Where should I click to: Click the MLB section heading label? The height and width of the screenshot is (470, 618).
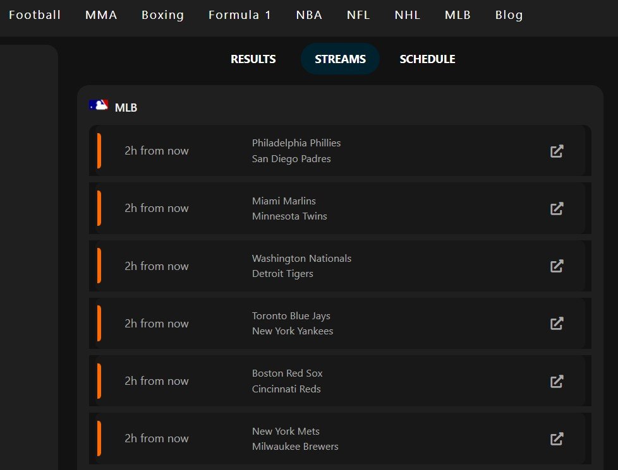point(126,107)
